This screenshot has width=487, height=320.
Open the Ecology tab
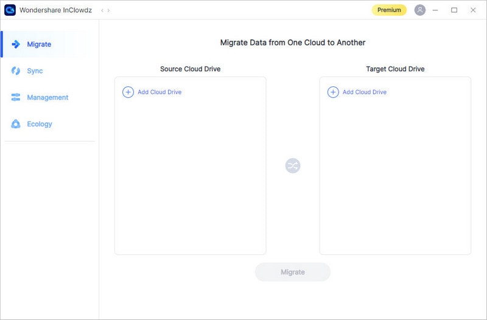[x=40, y=124]
